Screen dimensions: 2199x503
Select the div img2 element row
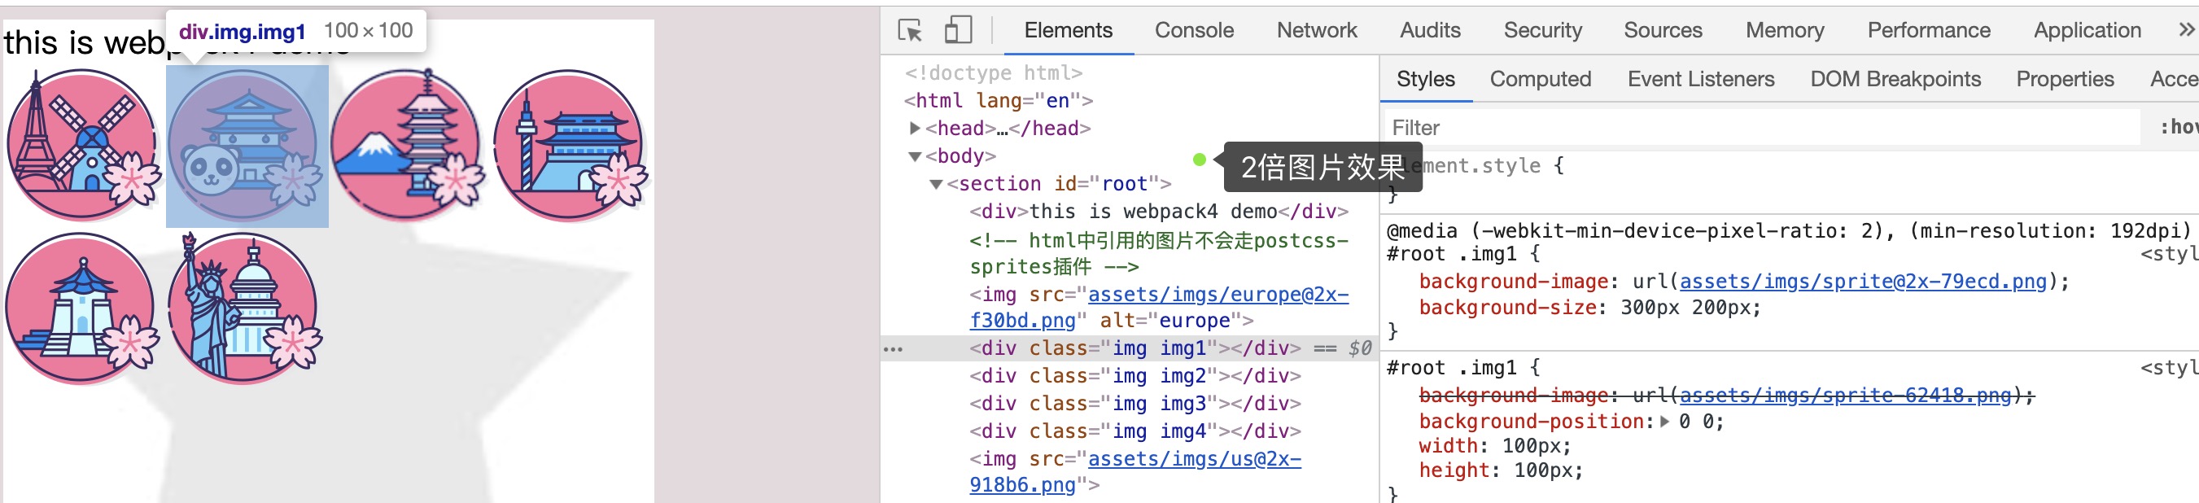coord(1134,377)
